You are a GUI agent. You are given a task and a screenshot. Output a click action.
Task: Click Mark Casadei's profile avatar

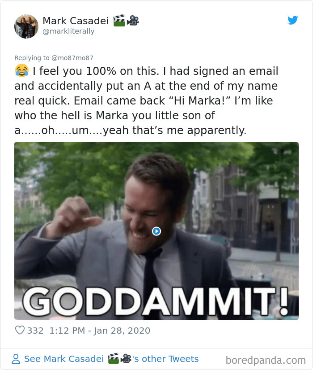[26, 26]
